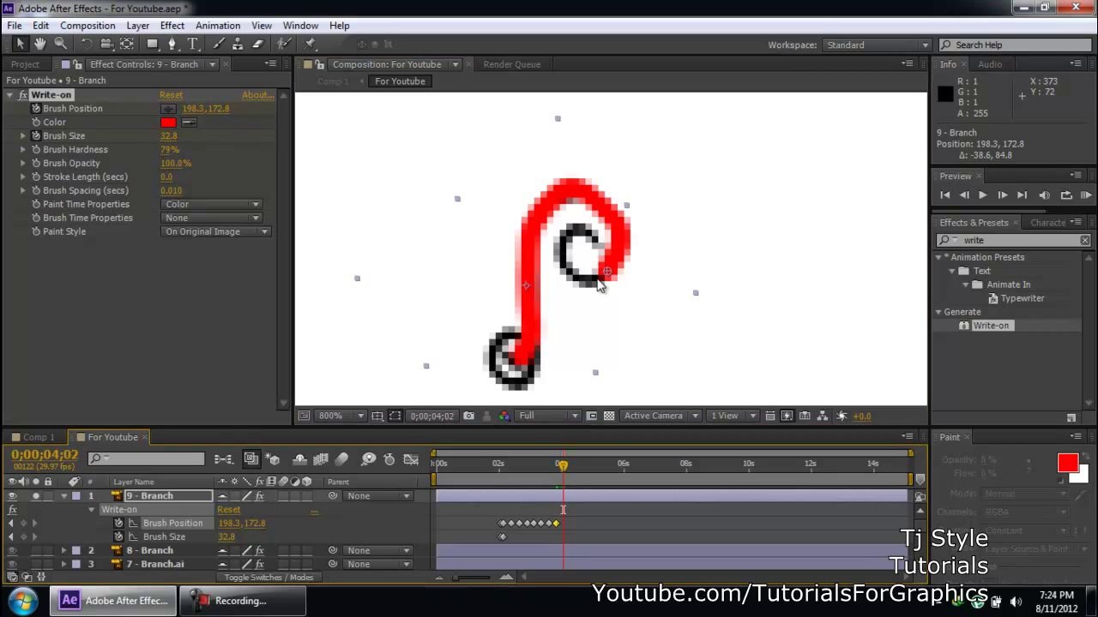The width and height of the screenshot is (1098, 617).
Task: Open the Active Camera view dropdown
Action: pyautogui.click(x=661, y=416)
